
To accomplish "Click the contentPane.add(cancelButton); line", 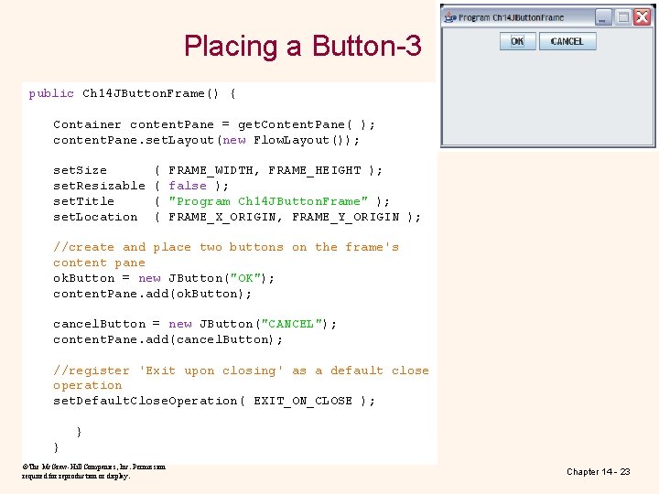I will tap(167, 339).
